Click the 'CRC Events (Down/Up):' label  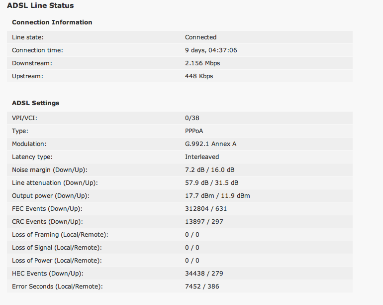pos(47,222)
